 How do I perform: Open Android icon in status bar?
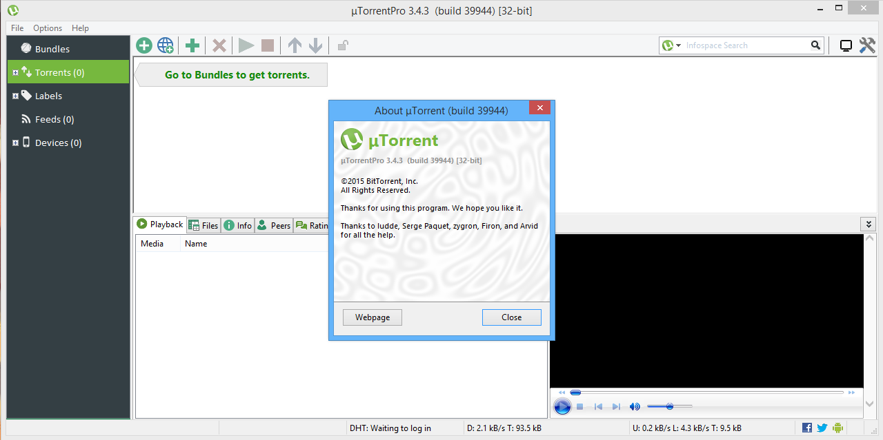tap(837, 428)
